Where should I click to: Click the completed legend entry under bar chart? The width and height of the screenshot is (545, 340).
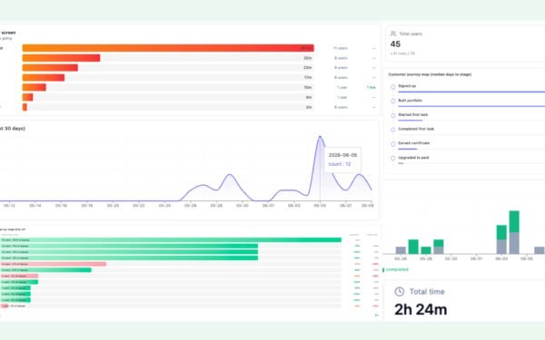point(395,269)
